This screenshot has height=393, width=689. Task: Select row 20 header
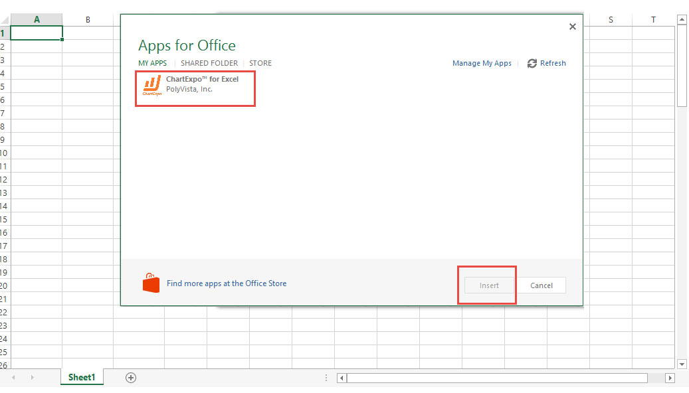(5, 285)
